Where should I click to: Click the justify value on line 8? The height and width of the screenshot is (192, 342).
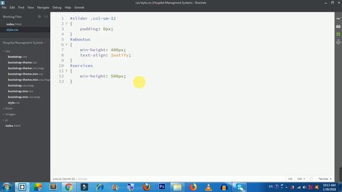(x=120, y=55)
